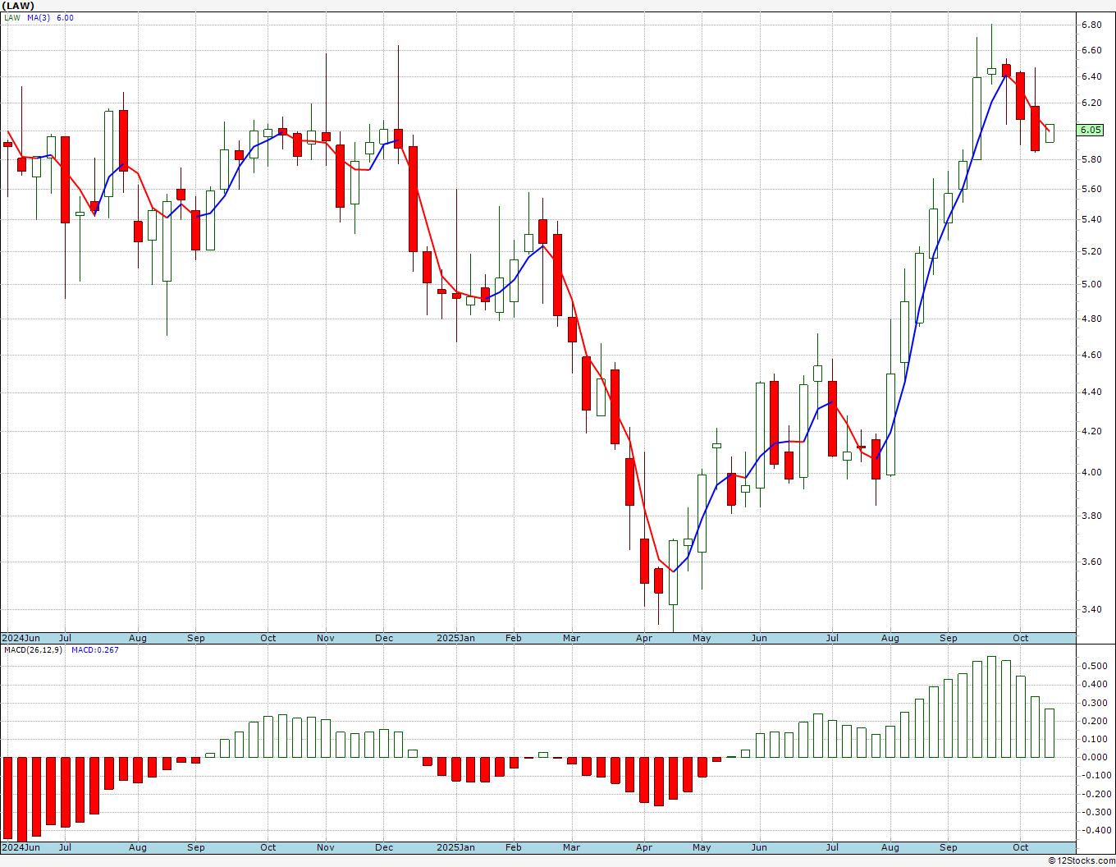The height and width of the screenshot is (867, 1116).
Task: Click Dec on the MACD panel date axis
Action: (384, 847)
